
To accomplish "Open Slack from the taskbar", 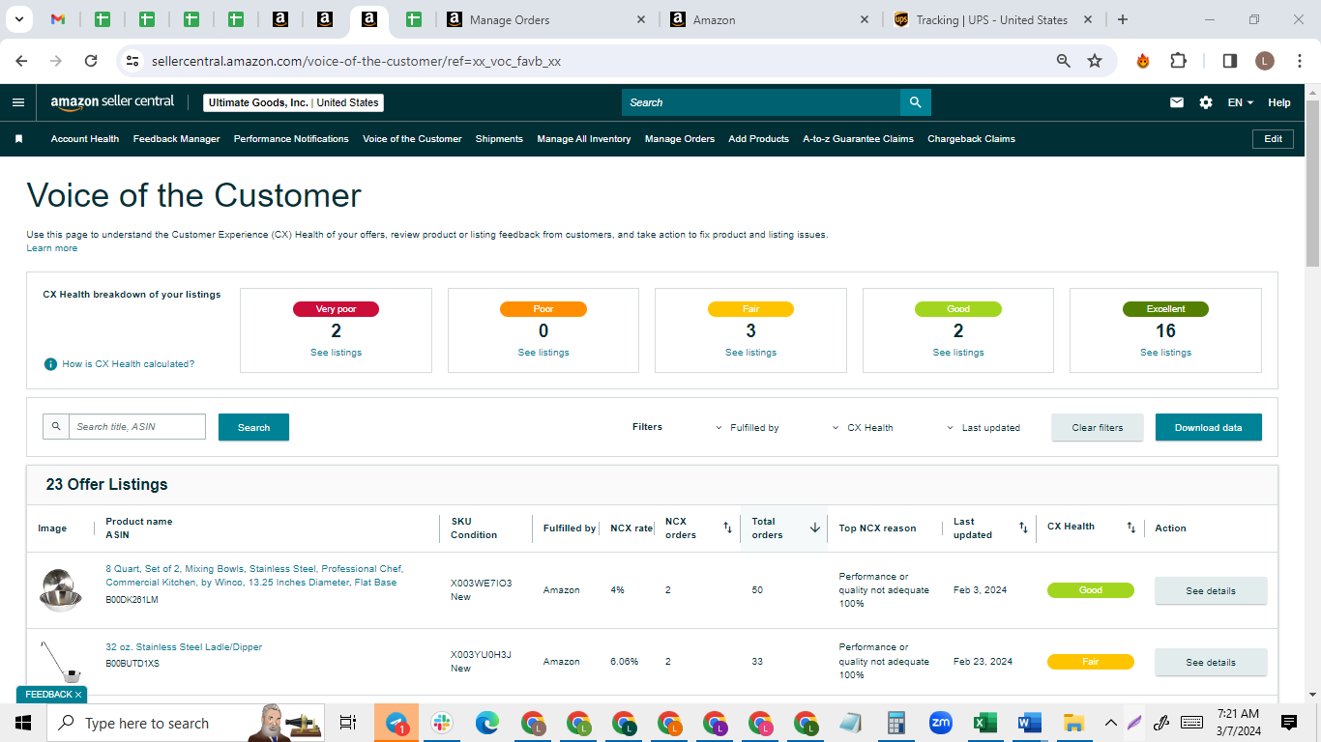I will (x=442, y=723).
